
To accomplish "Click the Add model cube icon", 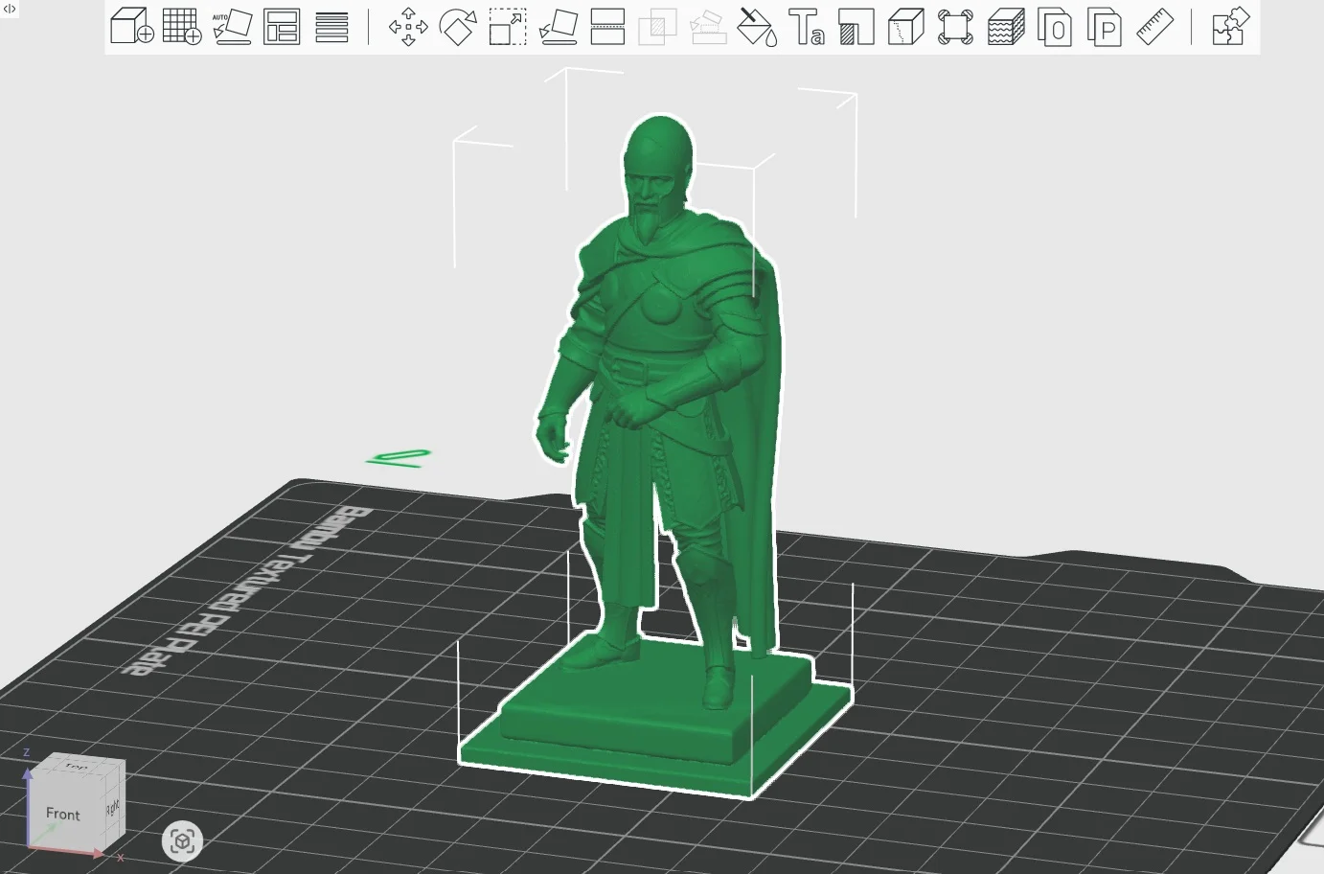I will point(131,27).
